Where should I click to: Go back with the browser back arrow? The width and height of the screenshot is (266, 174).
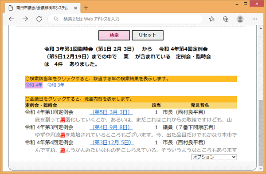click(x=12, y=19)
